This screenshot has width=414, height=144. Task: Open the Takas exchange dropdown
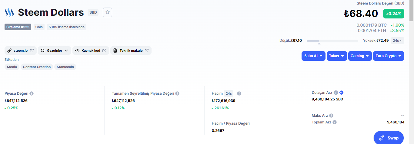point(337,56)
